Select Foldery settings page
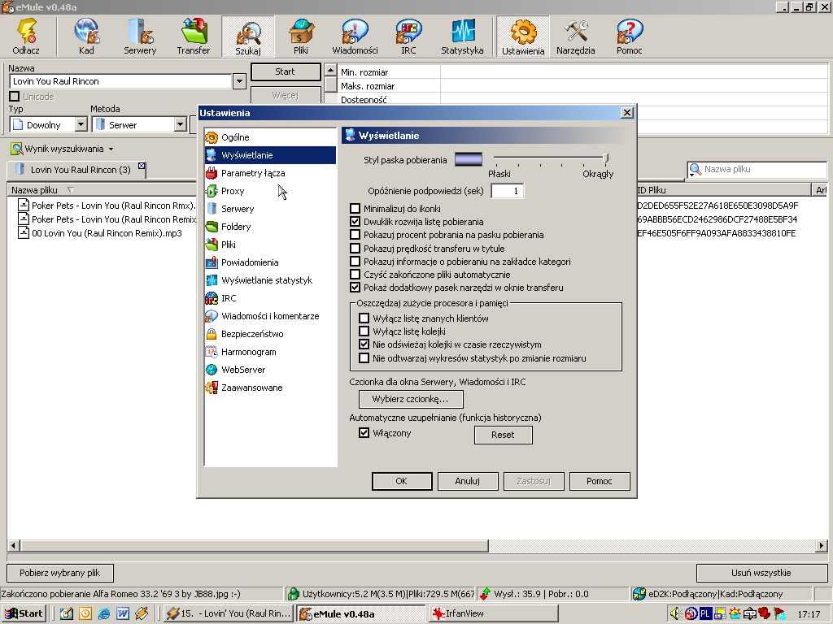Screen dimensions: 833x624 click(x=270, y=227)
